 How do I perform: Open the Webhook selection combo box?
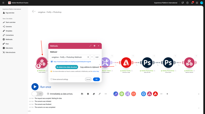(70, 57)
